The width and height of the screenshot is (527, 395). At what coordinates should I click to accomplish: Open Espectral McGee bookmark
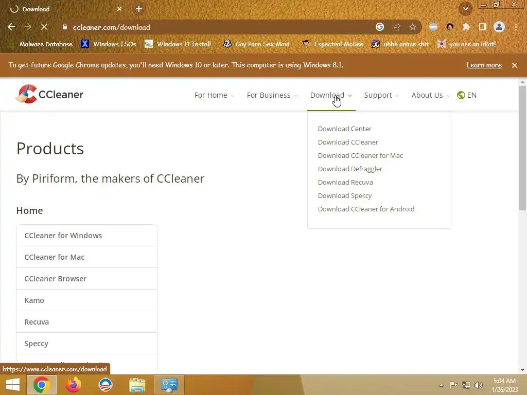coord(333,44)
